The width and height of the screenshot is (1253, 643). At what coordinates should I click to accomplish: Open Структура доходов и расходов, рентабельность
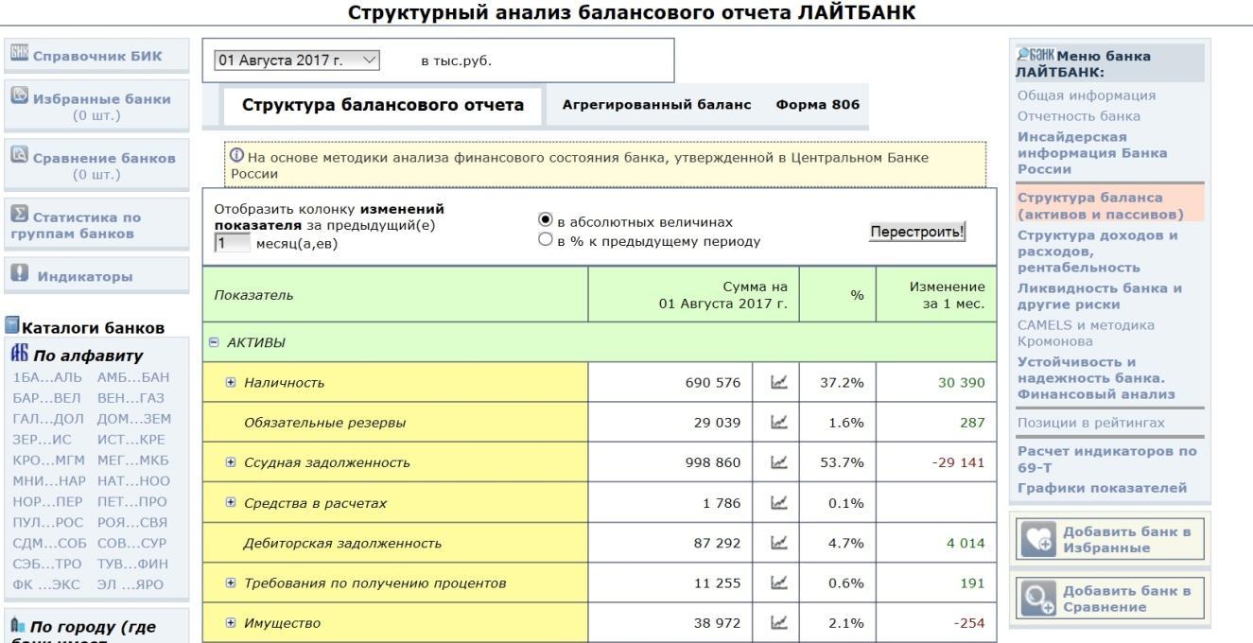[x=1098, y=252]
